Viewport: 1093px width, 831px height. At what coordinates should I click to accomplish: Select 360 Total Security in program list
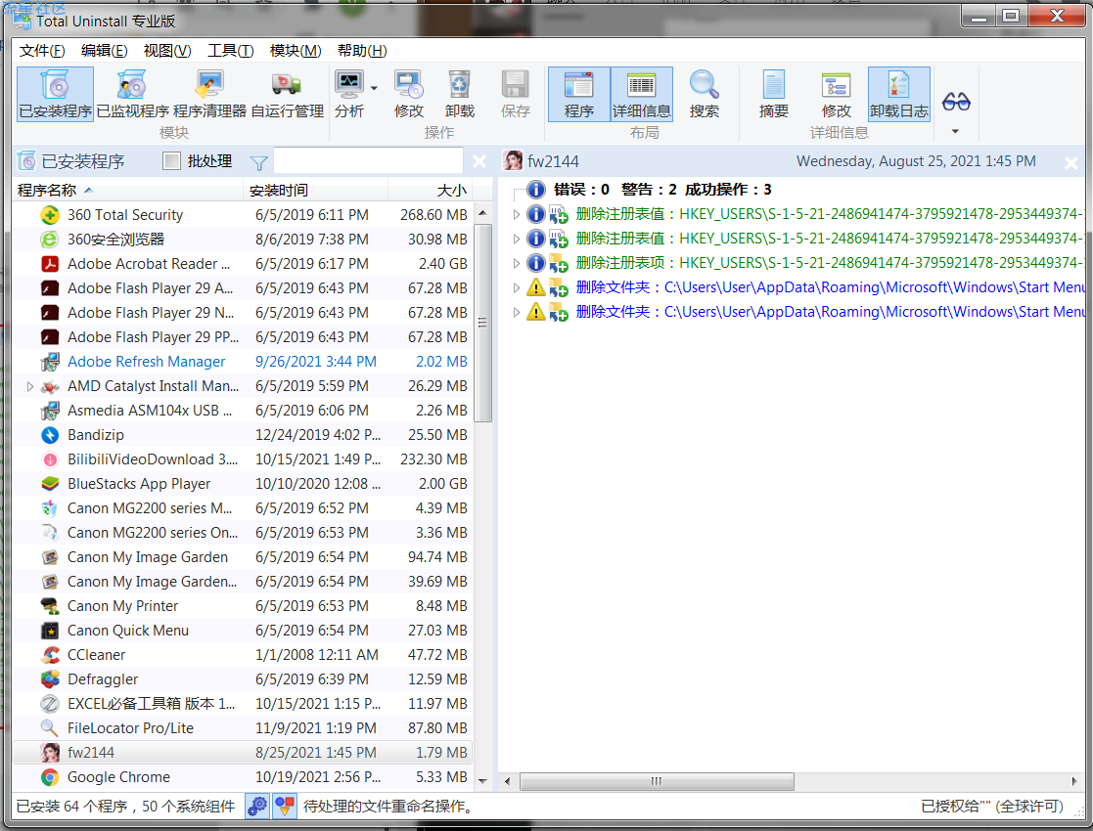click(x=243, y=215)
